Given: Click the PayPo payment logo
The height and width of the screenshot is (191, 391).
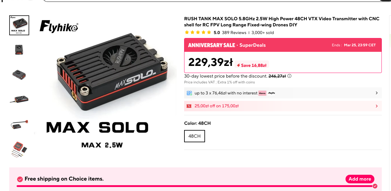Looking at the screenshot, I should point(271,93).
